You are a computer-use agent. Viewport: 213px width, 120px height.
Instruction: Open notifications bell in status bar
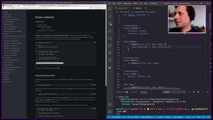click(x=208, y=117)
